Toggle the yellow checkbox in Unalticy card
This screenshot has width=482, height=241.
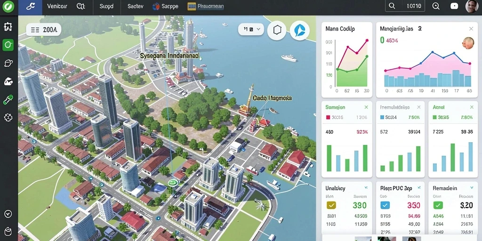point(331,205)
